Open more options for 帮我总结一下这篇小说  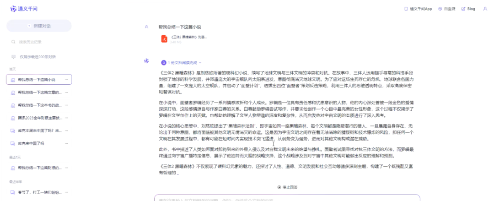pos(66,80)
